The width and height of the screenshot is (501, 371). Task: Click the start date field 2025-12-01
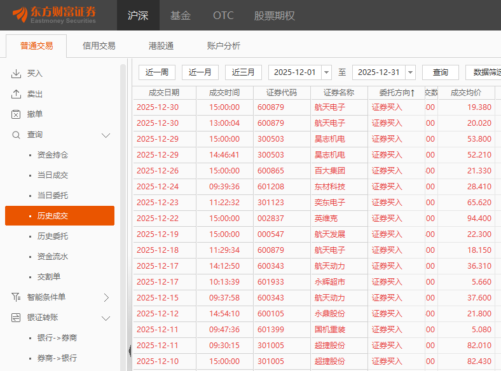point(295,72)
